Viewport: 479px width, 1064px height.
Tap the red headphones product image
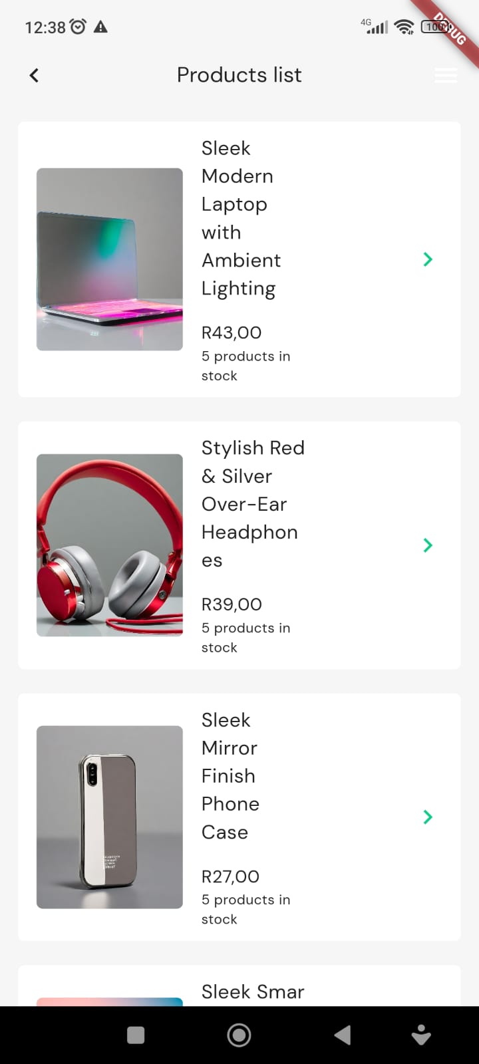110,545
